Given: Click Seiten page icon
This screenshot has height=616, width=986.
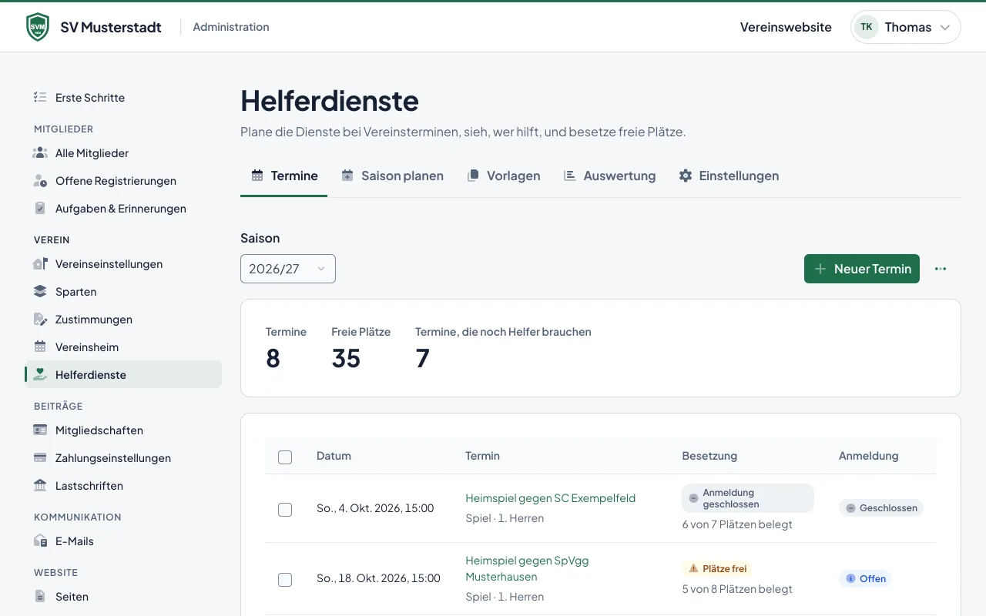Looking at the screenshot, I should 40,597.
